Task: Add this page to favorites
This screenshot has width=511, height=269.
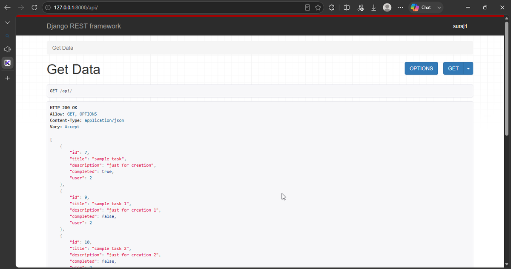Action: [318, 8]
